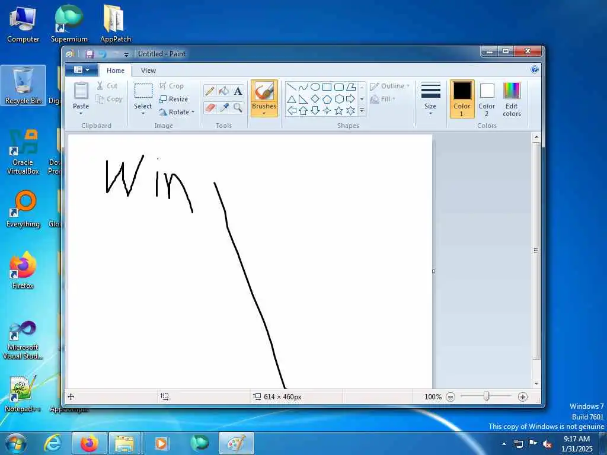Open the Windows Start button

pos(15,443)
